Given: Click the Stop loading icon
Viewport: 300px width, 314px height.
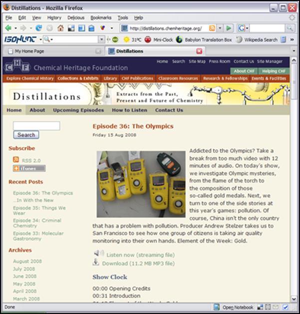Looking at the screenshot, I should pos(49,28).
